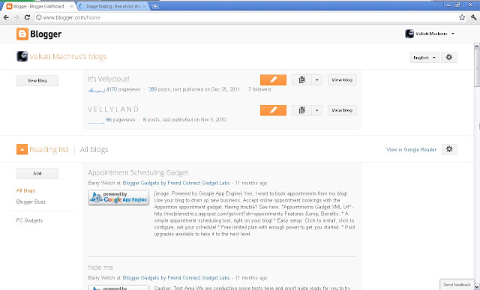Click the Add button
The image size is (480, 290).
pyautogui.click(x=37, y=173)
